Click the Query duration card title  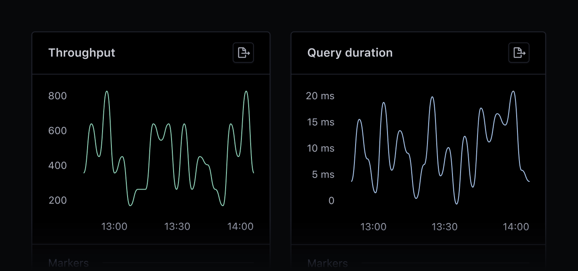(350, 53)
